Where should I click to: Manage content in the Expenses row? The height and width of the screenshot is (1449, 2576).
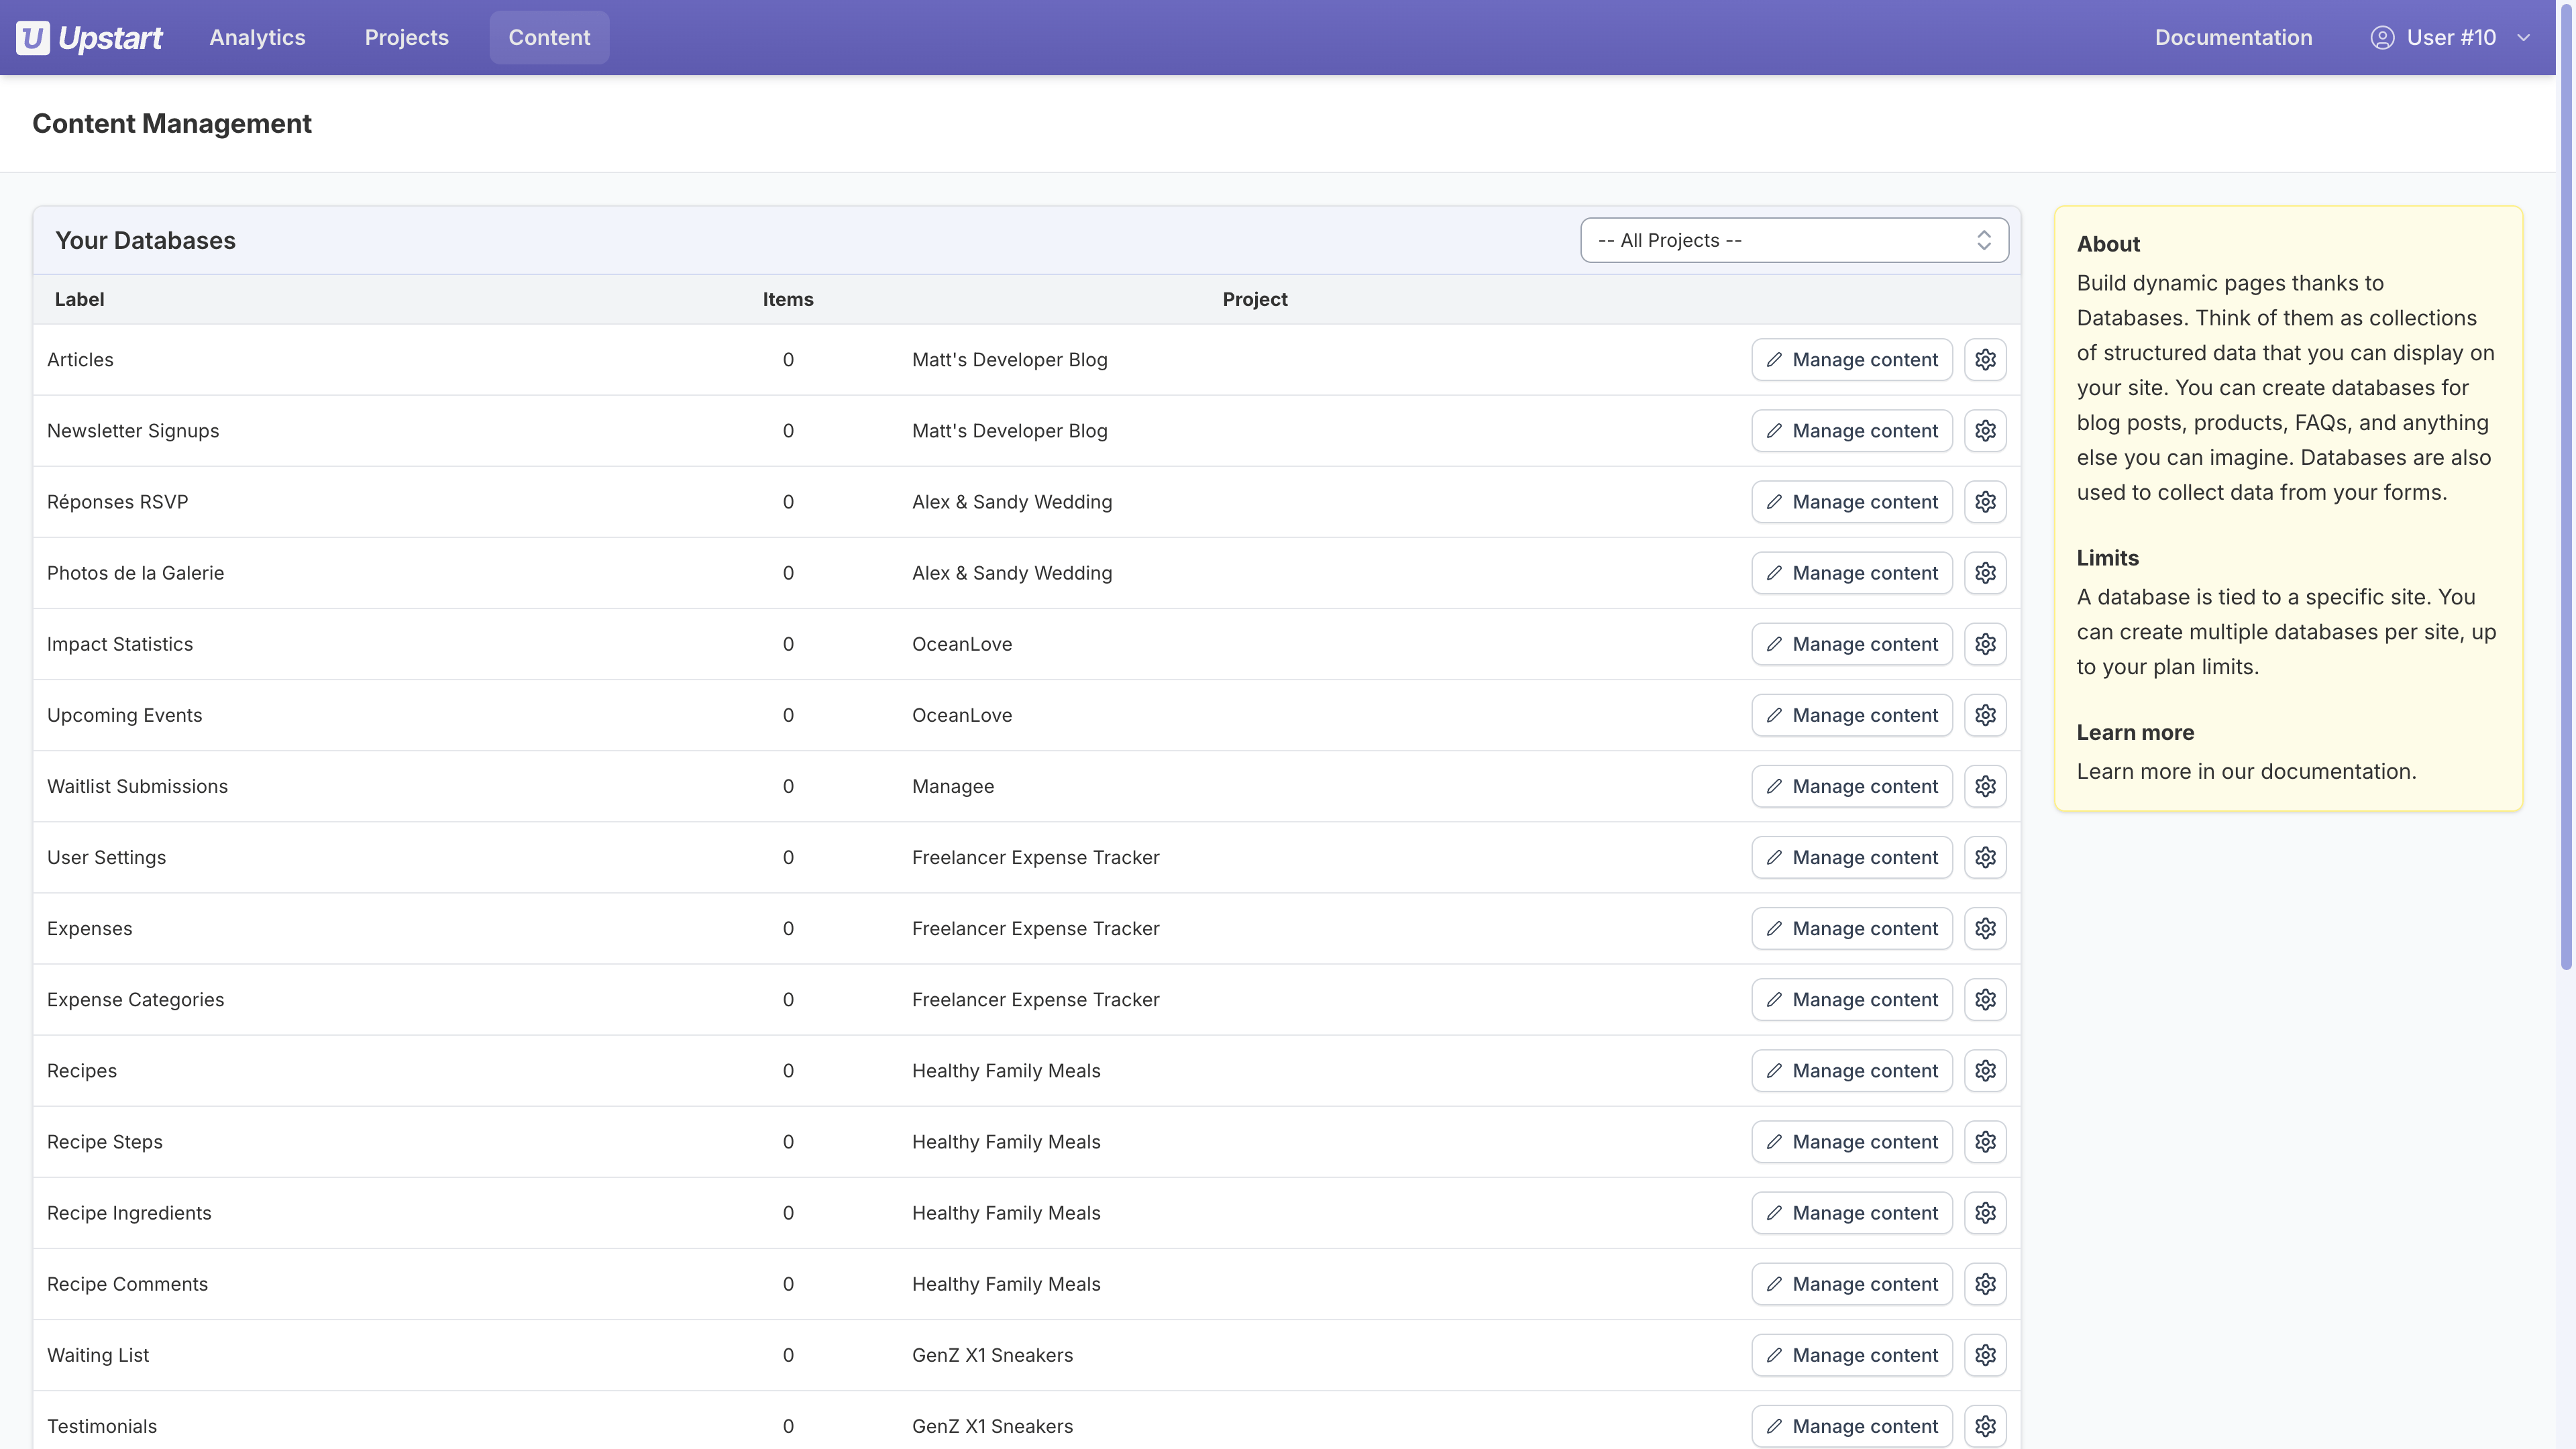point(1851,928)
